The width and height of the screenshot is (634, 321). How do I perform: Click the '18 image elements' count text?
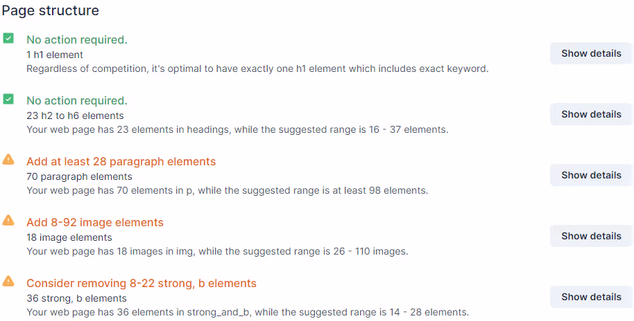tap(69, 237)
